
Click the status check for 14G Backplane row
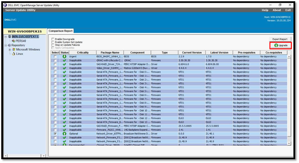click(x=64, y=130)
